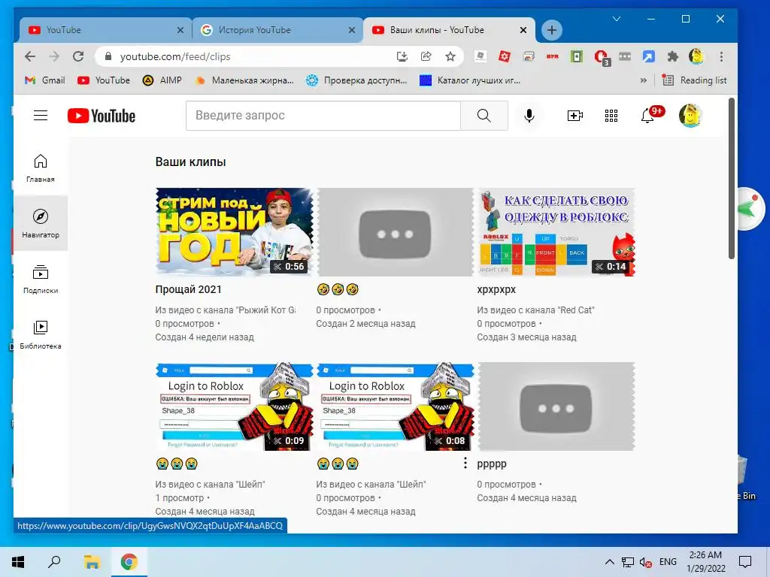Open Gmail bookmark

pyautogui.click(x=44, y=80)
